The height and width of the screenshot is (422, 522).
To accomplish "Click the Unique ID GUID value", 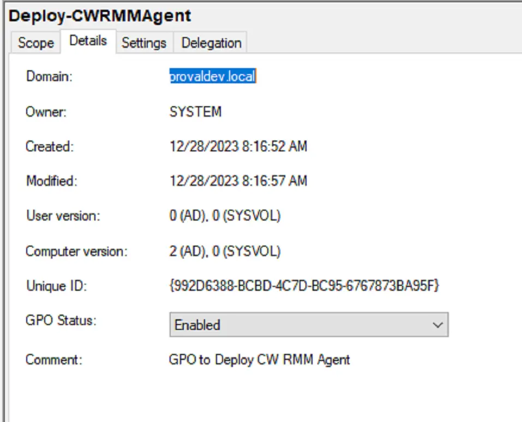I will tap(304, 285).
